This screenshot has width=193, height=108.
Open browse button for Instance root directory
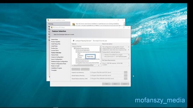(x=126, y=72)
